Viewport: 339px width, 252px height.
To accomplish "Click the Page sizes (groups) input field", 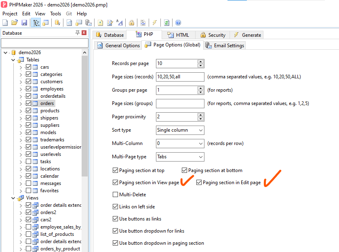I will coord(180,104).
